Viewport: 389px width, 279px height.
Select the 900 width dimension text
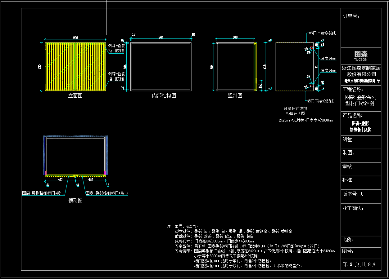point(75,38)
